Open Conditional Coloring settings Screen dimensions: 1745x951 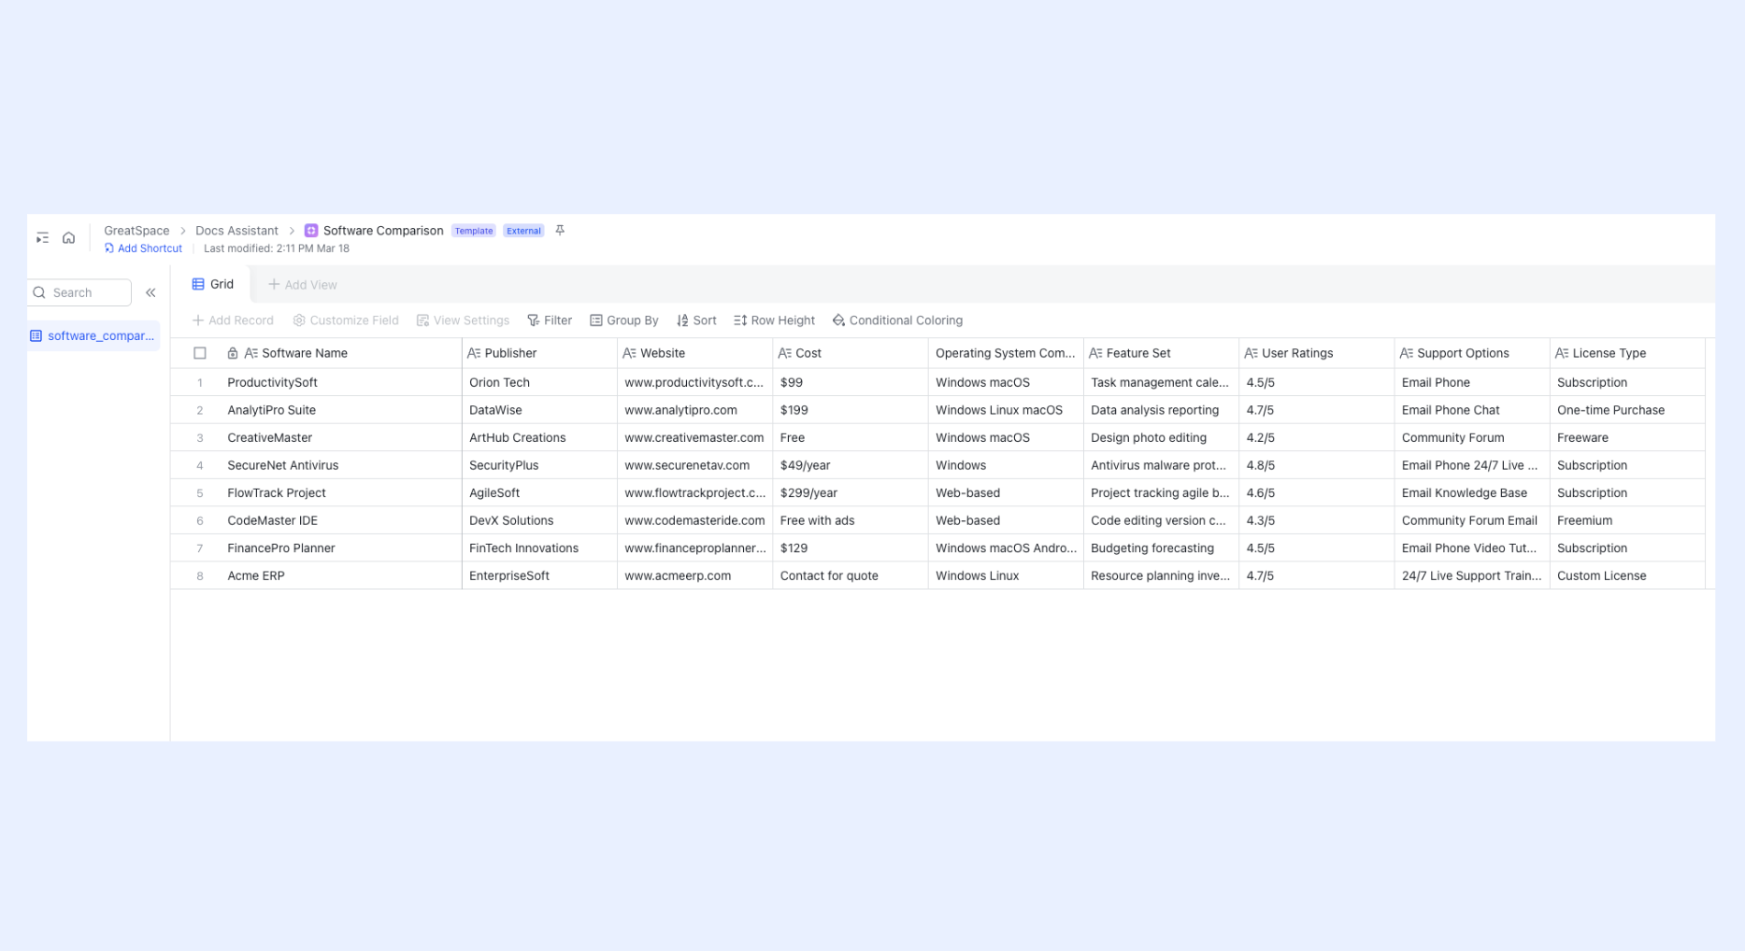[897, 320]
